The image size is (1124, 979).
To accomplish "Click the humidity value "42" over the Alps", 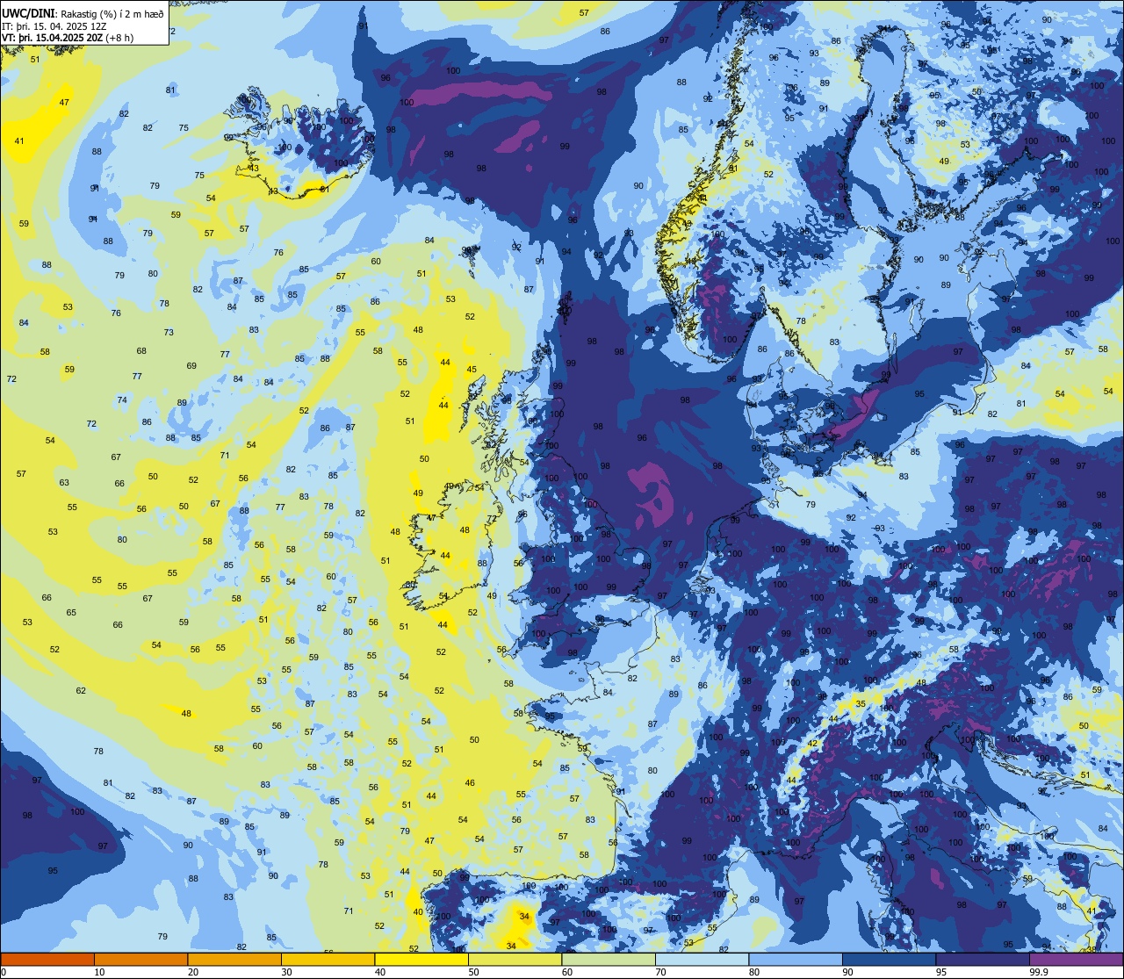I will pyautogui.click(x=812, y=744).
